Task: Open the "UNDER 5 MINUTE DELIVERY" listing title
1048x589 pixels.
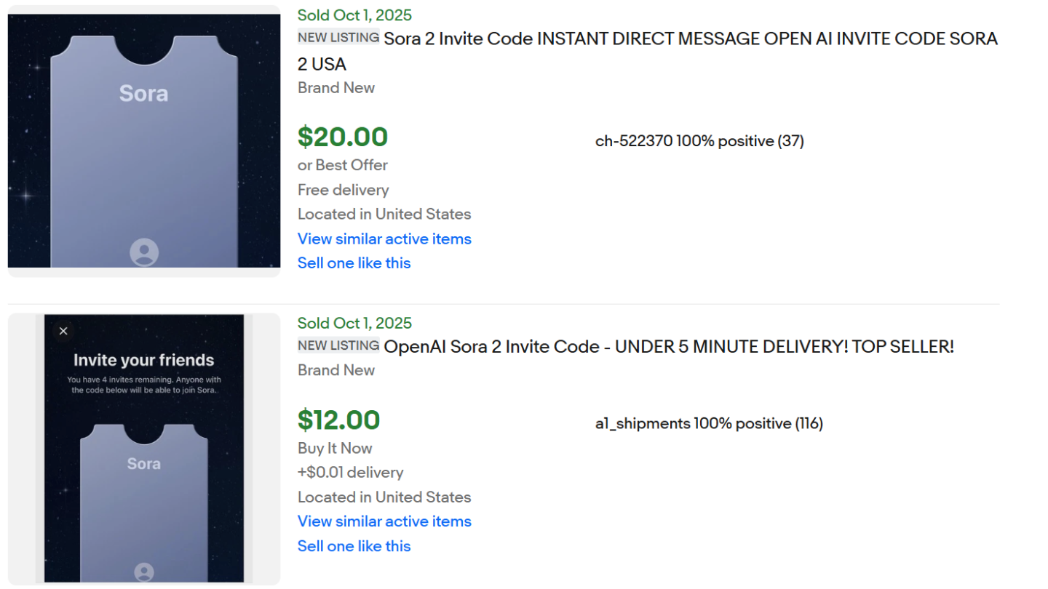Action: click(668, 347)
